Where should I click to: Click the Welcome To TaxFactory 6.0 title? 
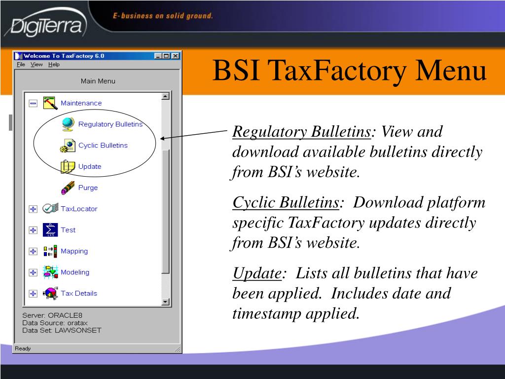[64, 56]
